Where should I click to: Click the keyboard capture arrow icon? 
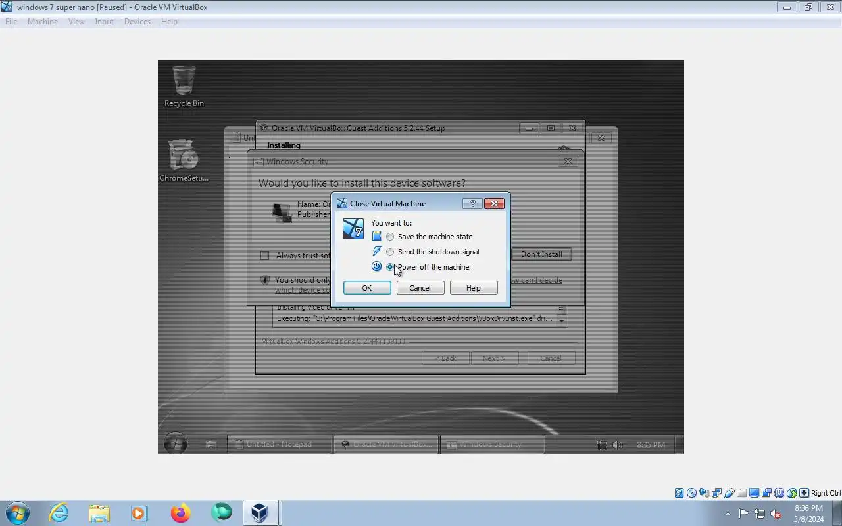[804, 493]
